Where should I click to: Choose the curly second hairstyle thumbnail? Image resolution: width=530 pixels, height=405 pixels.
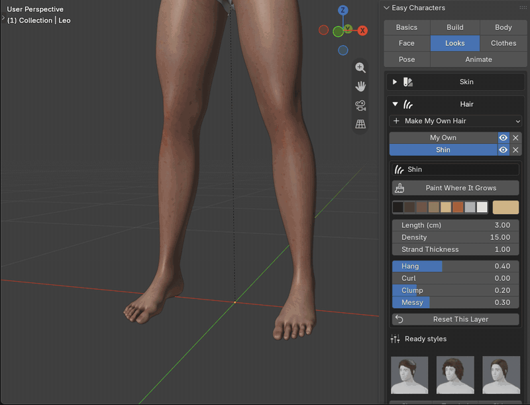pos(455,375)
